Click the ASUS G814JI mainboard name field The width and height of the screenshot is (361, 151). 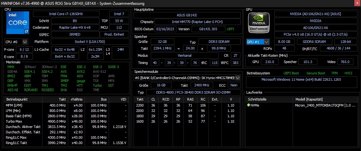187,15
